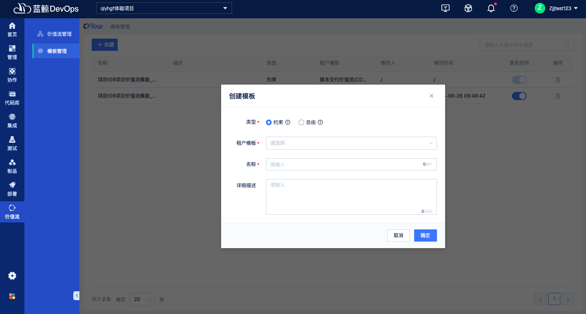Click the CFlow logo in breadcrumb
The image size is (586, 314).
pos(93,26)
